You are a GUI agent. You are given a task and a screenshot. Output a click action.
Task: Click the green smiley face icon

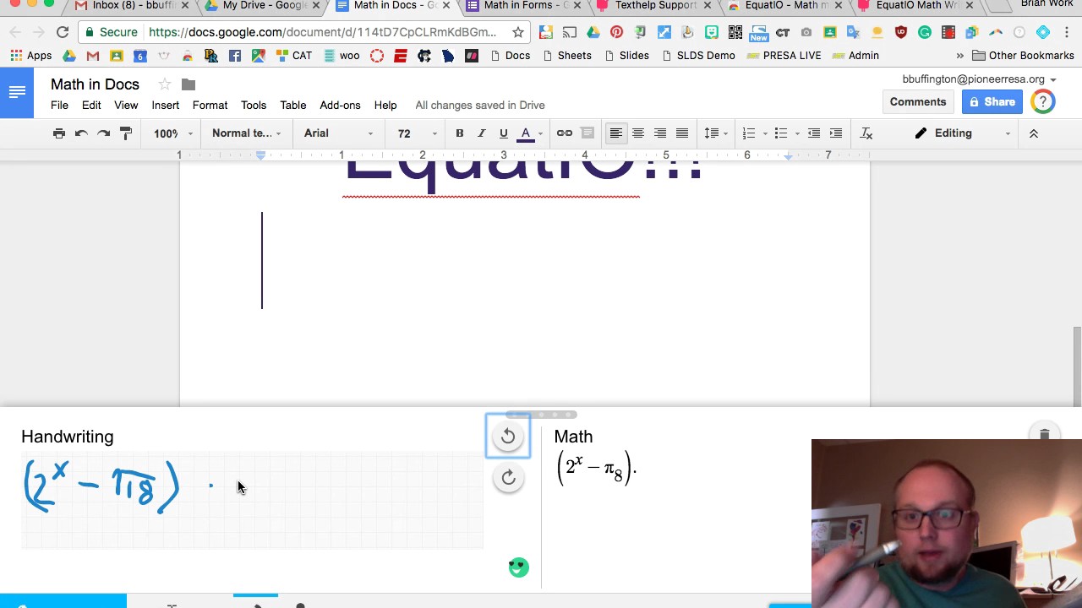point(518,567)
